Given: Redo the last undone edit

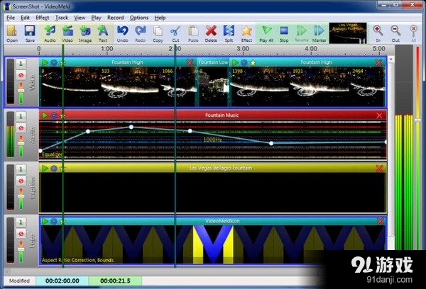Looking at the screenshot, I should (140, 33).
